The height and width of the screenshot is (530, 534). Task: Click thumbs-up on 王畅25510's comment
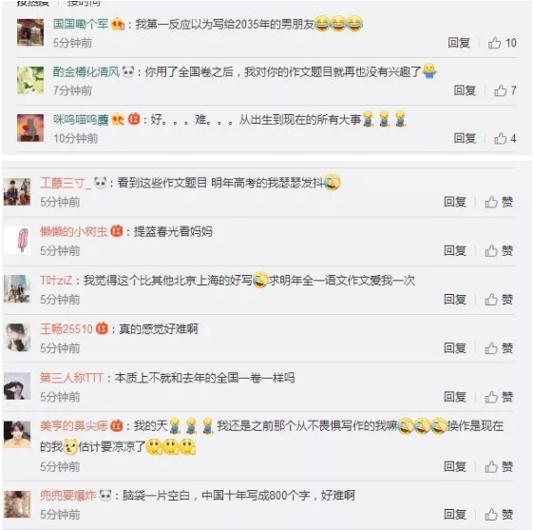(499, 348)
